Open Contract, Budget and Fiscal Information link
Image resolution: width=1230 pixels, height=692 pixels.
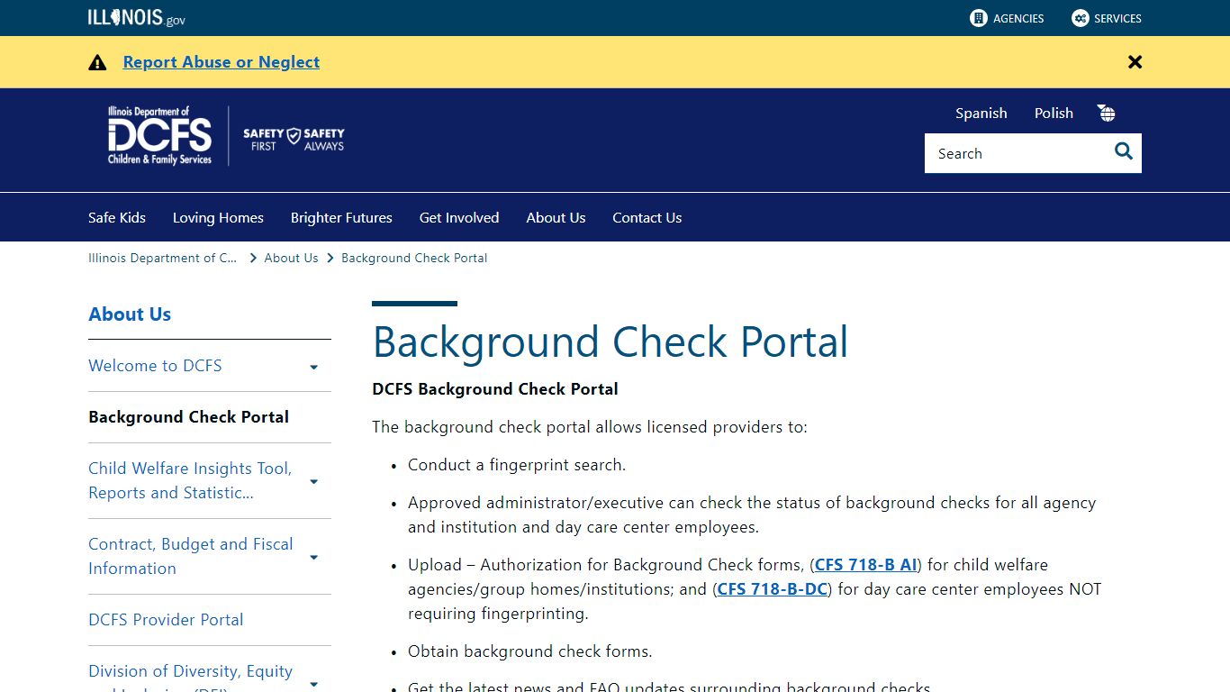191,556
